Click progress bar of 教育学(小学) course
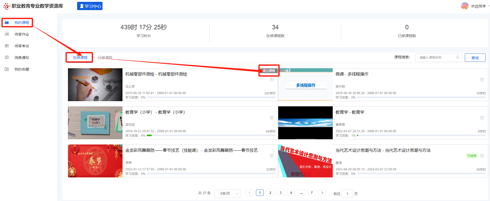490x201 pixels. [x=211, y=135]
